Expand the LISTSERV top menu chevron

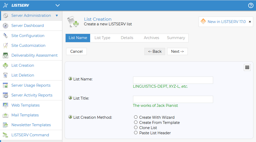tap(57, 5)
